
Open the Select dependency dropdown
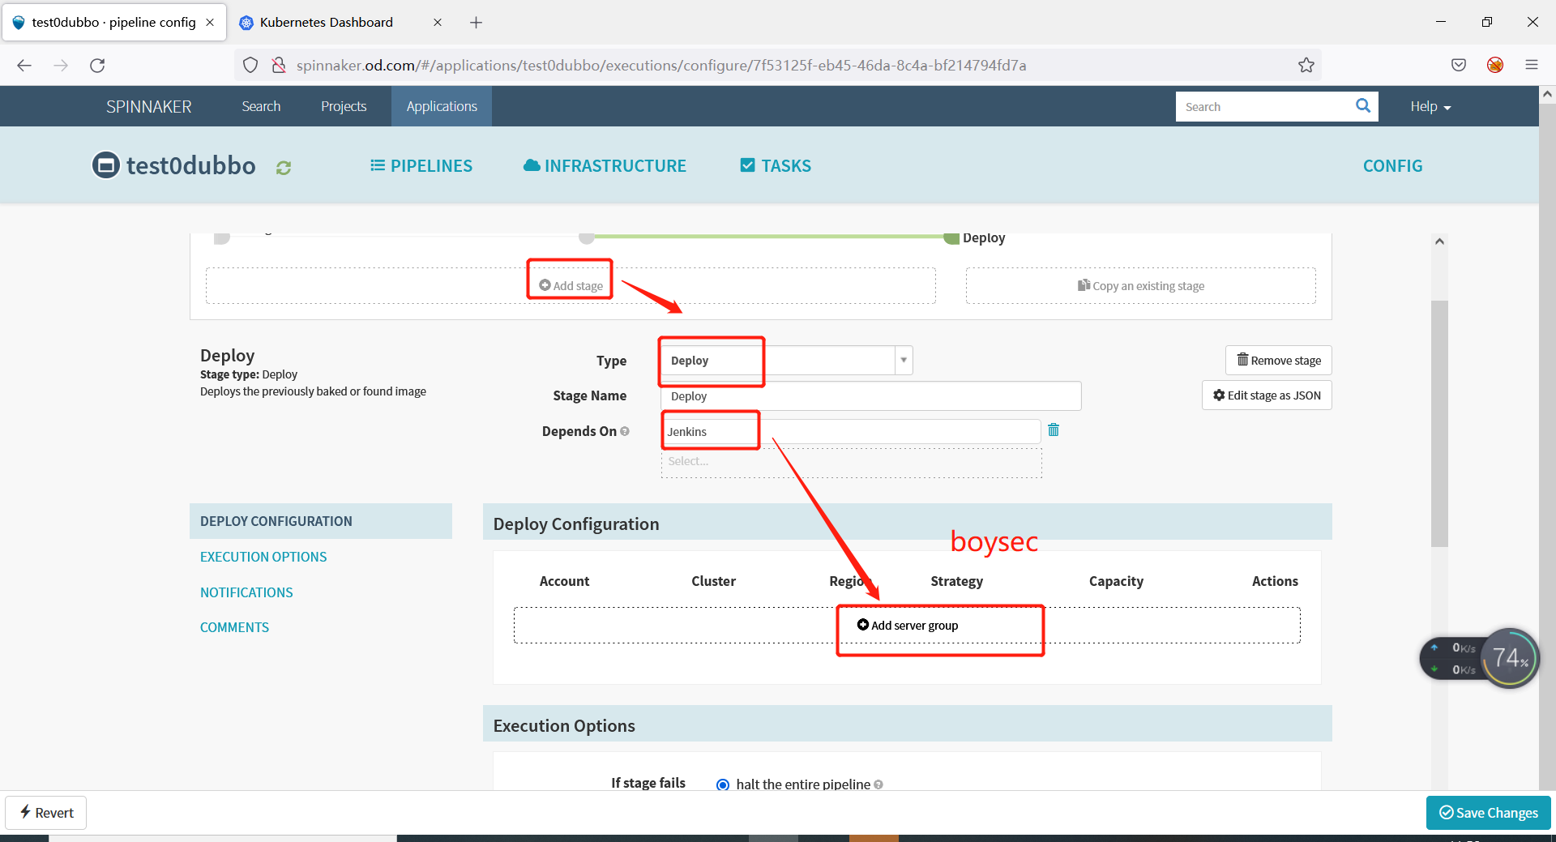click(x=851, y=462)
